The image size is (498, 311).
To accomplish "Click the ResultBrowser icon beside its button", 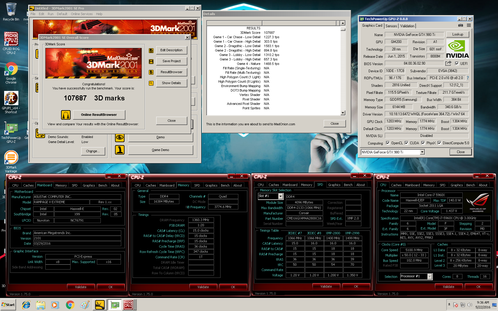I will (x=151, y=72).
